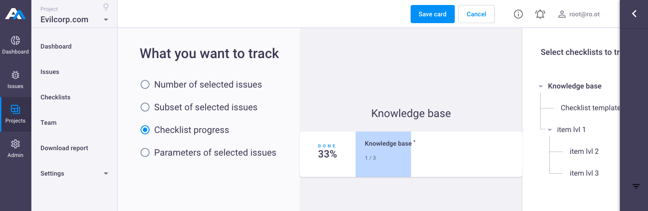The height and width of the screenshot is (211, 648).
Task: Select Parameters of selected issues option
Action: [x=208, y=152]
